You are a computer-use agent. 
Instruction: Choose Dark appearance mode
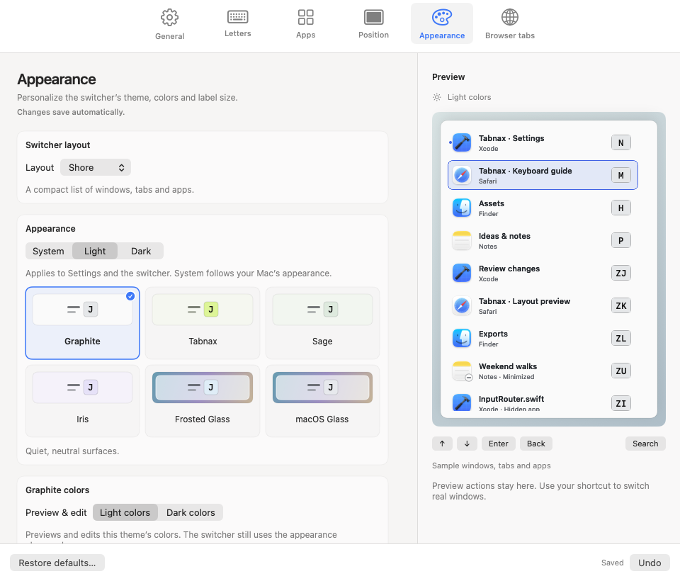(x=141, y=252)
